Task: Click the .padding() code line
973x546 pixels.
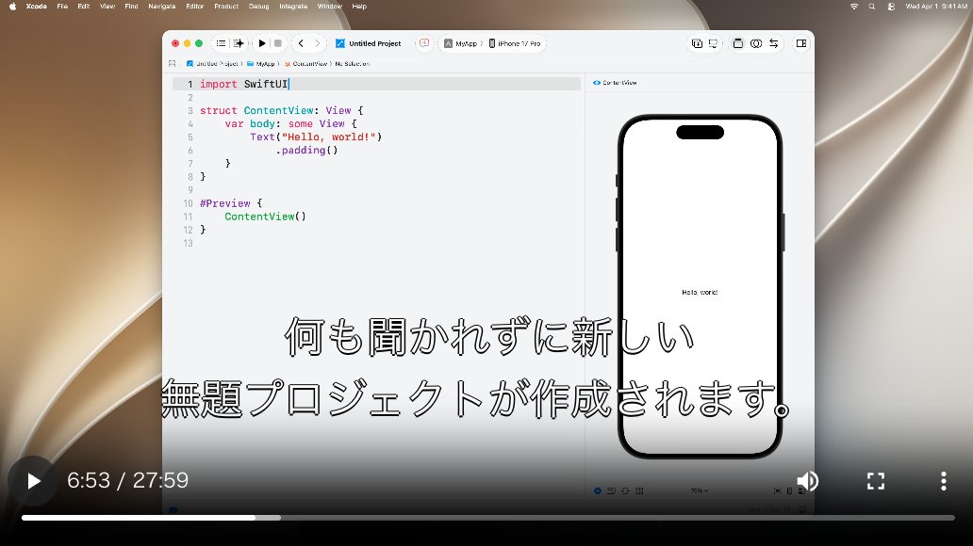Action: click(x=306, y=150)
